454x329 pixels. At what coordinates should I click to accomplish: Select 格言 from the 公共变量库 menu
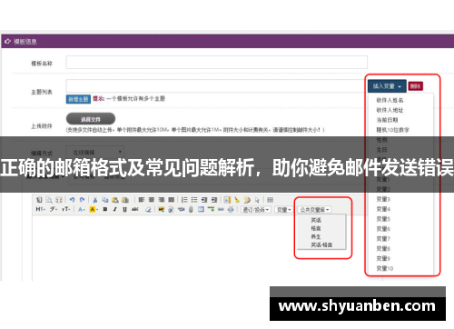[316, 228]
